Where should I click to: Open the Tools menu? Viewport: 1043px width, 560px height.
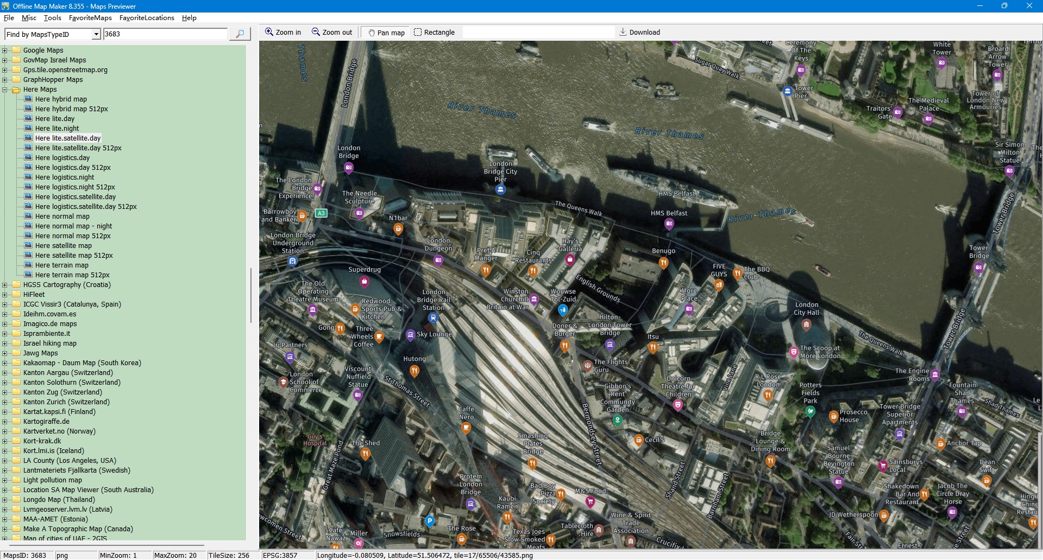[x=52, y=18]
